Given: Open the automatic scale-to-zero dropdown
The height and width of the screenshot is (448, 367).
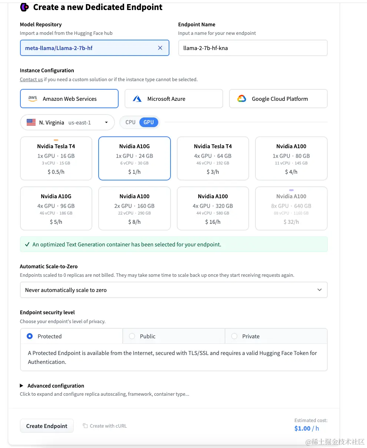Looking at the screenshot, I should (173, 290).
